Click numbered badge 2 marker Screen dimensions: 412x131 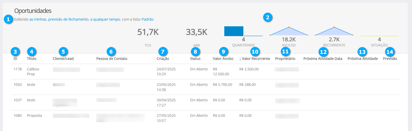[x=267, y=17]
